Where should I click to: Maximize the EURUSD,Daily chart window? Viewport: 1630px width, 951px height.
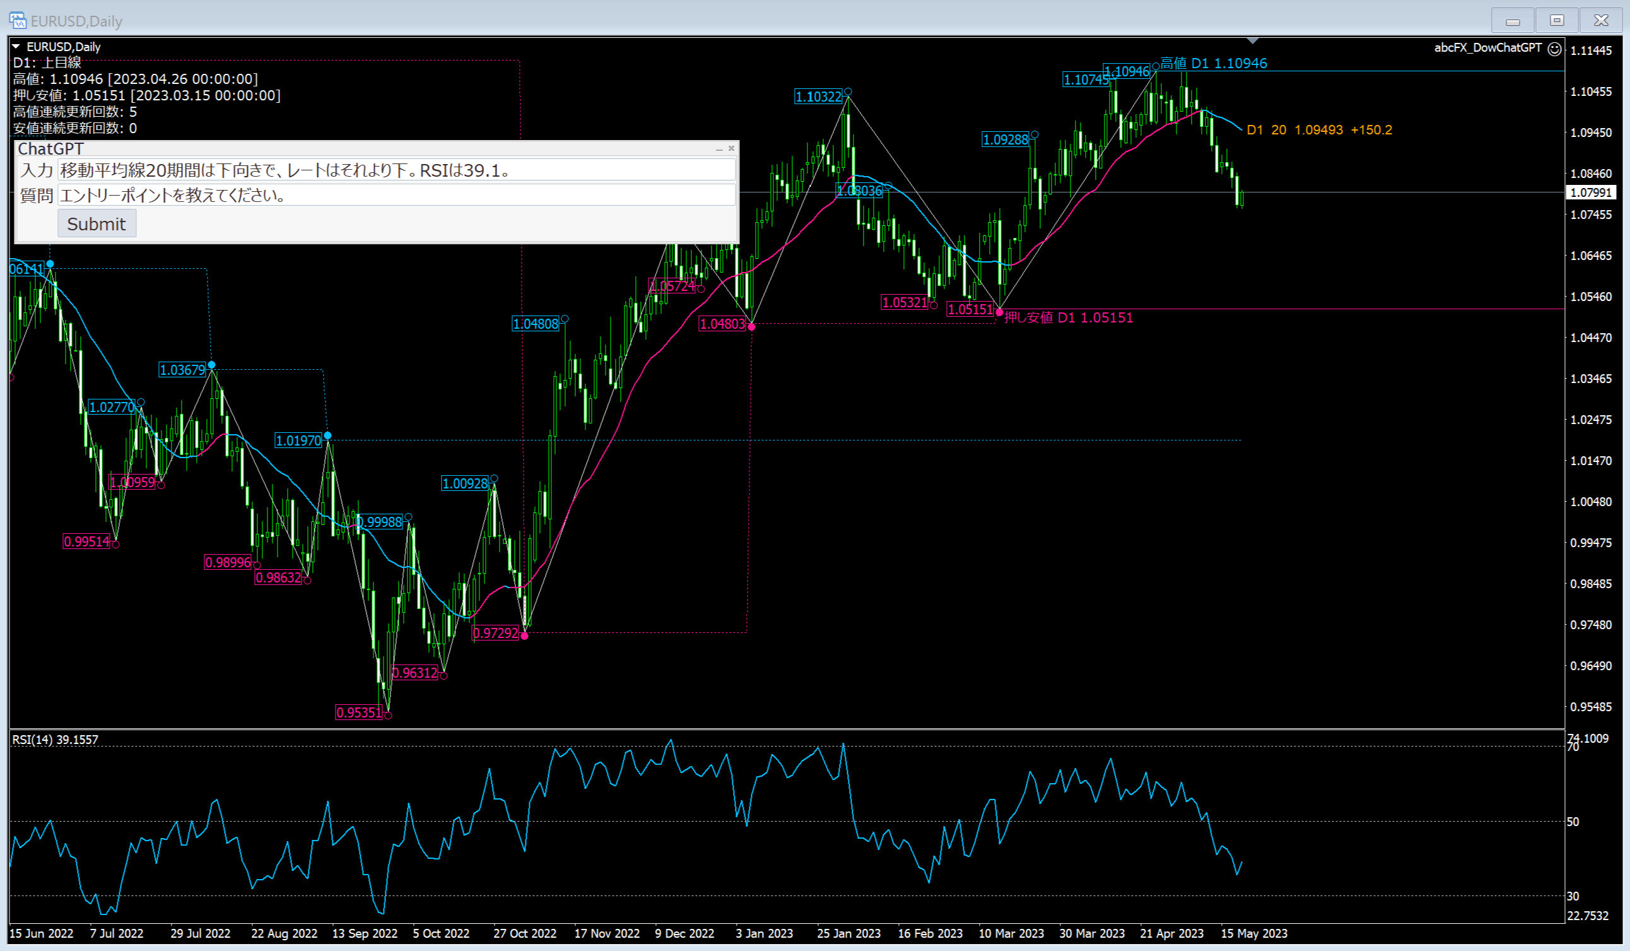coord(1557,21)
